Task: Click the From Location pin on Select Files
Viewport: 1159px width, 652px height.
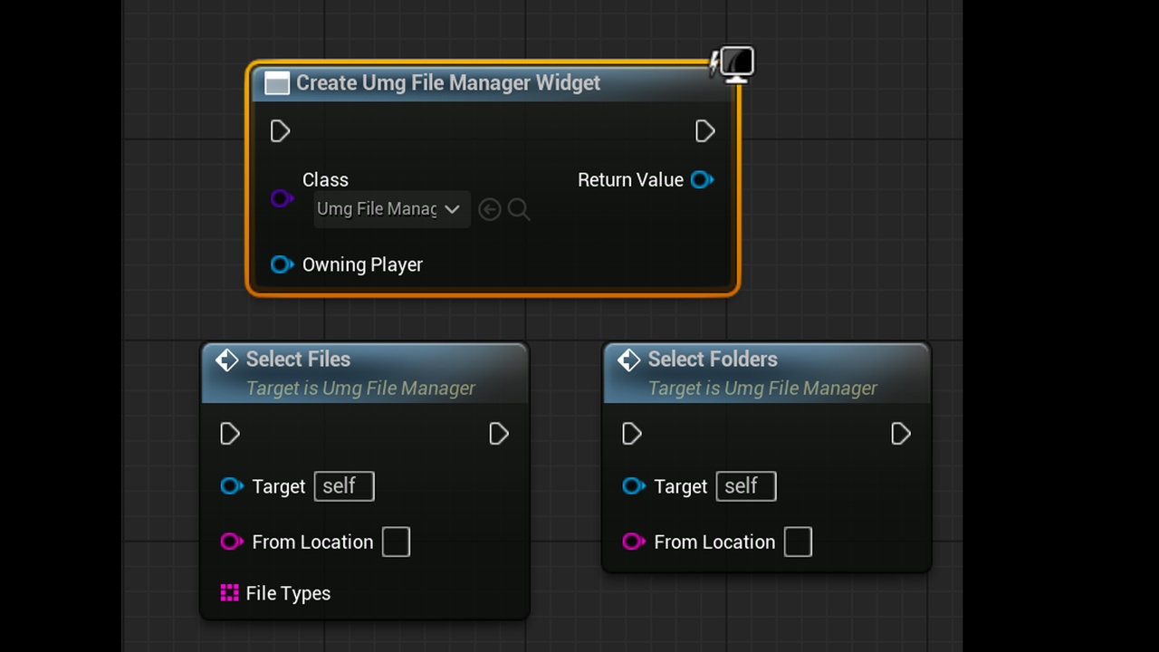Action: tap(231, 542)
